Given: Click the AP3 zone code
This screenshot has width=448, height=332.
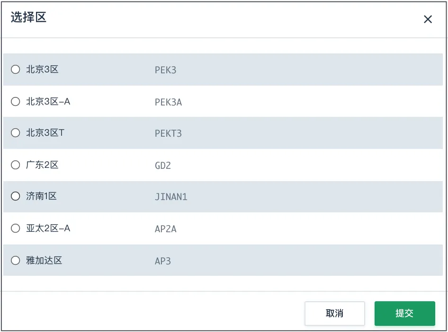Looking at the screenshot, I should 163,261.
